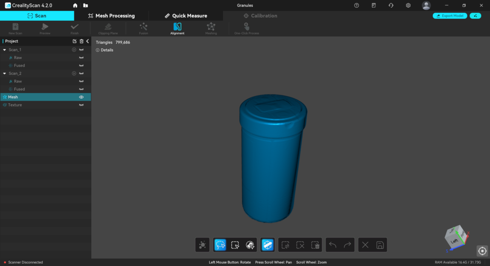
Task: Select the rectangle selection tool
Action: (x=235, y=245)
